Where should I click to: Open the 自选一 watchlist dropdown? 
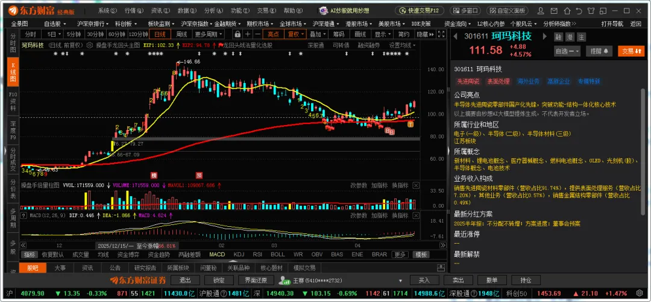coord(567,51)
